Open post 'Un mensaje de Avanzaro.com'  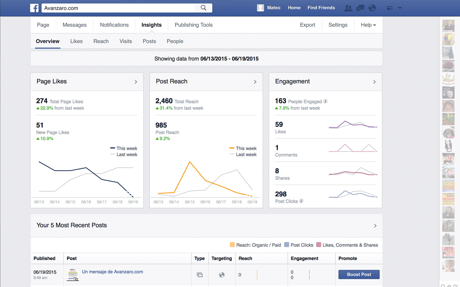click(112, 272)
